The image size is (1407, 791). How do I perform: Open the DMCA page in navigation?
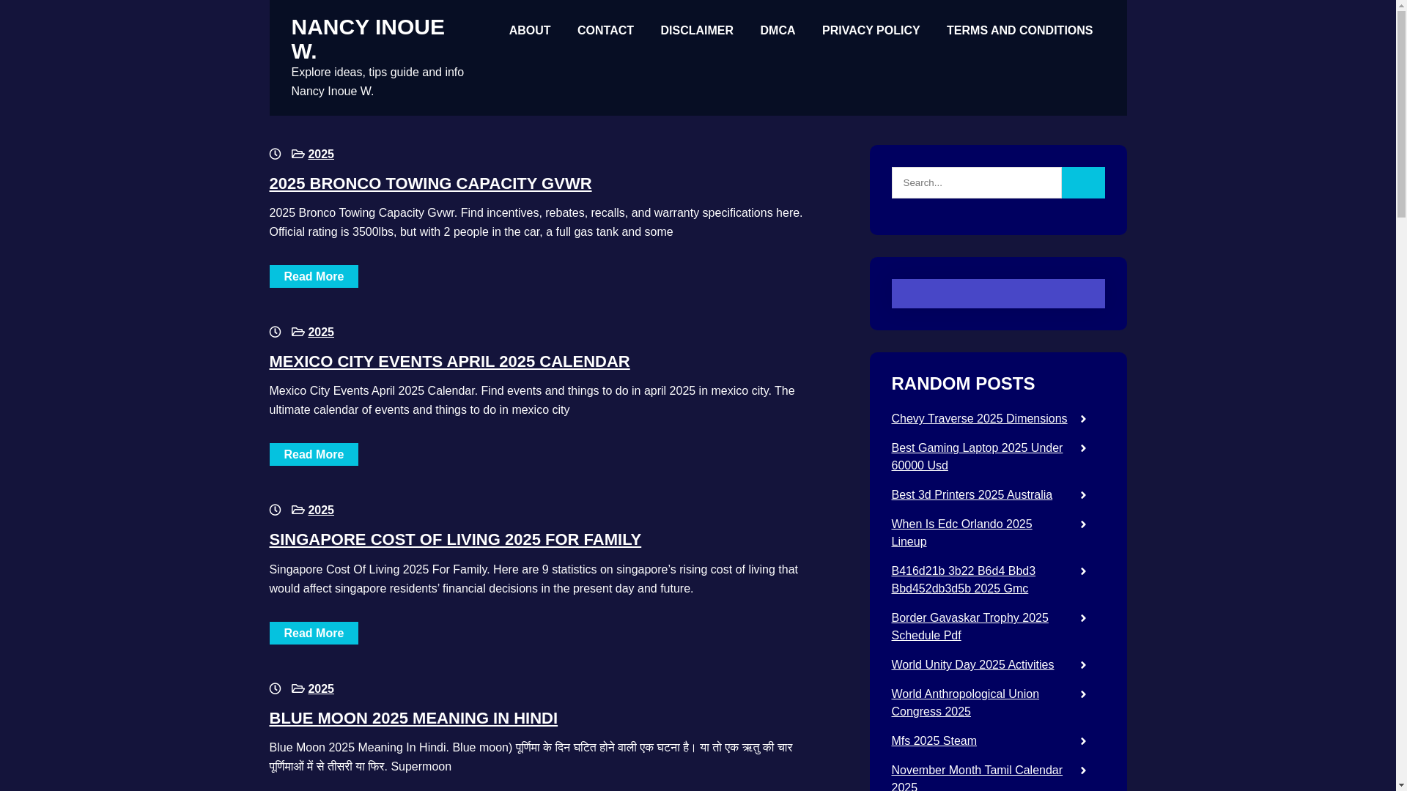(x=778, y=31)
